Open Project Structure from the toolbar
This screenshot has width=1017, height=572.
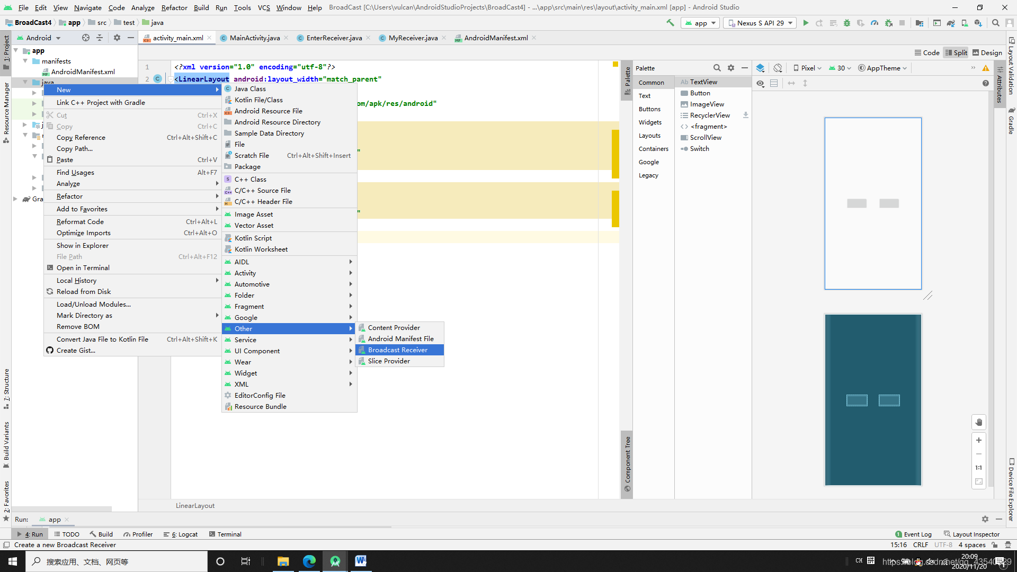pyautogui.click(x=920, y=23)
